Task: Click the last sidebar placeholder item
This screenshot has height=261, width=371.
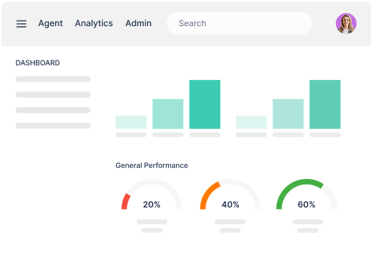Action: [x=53, y=125]
